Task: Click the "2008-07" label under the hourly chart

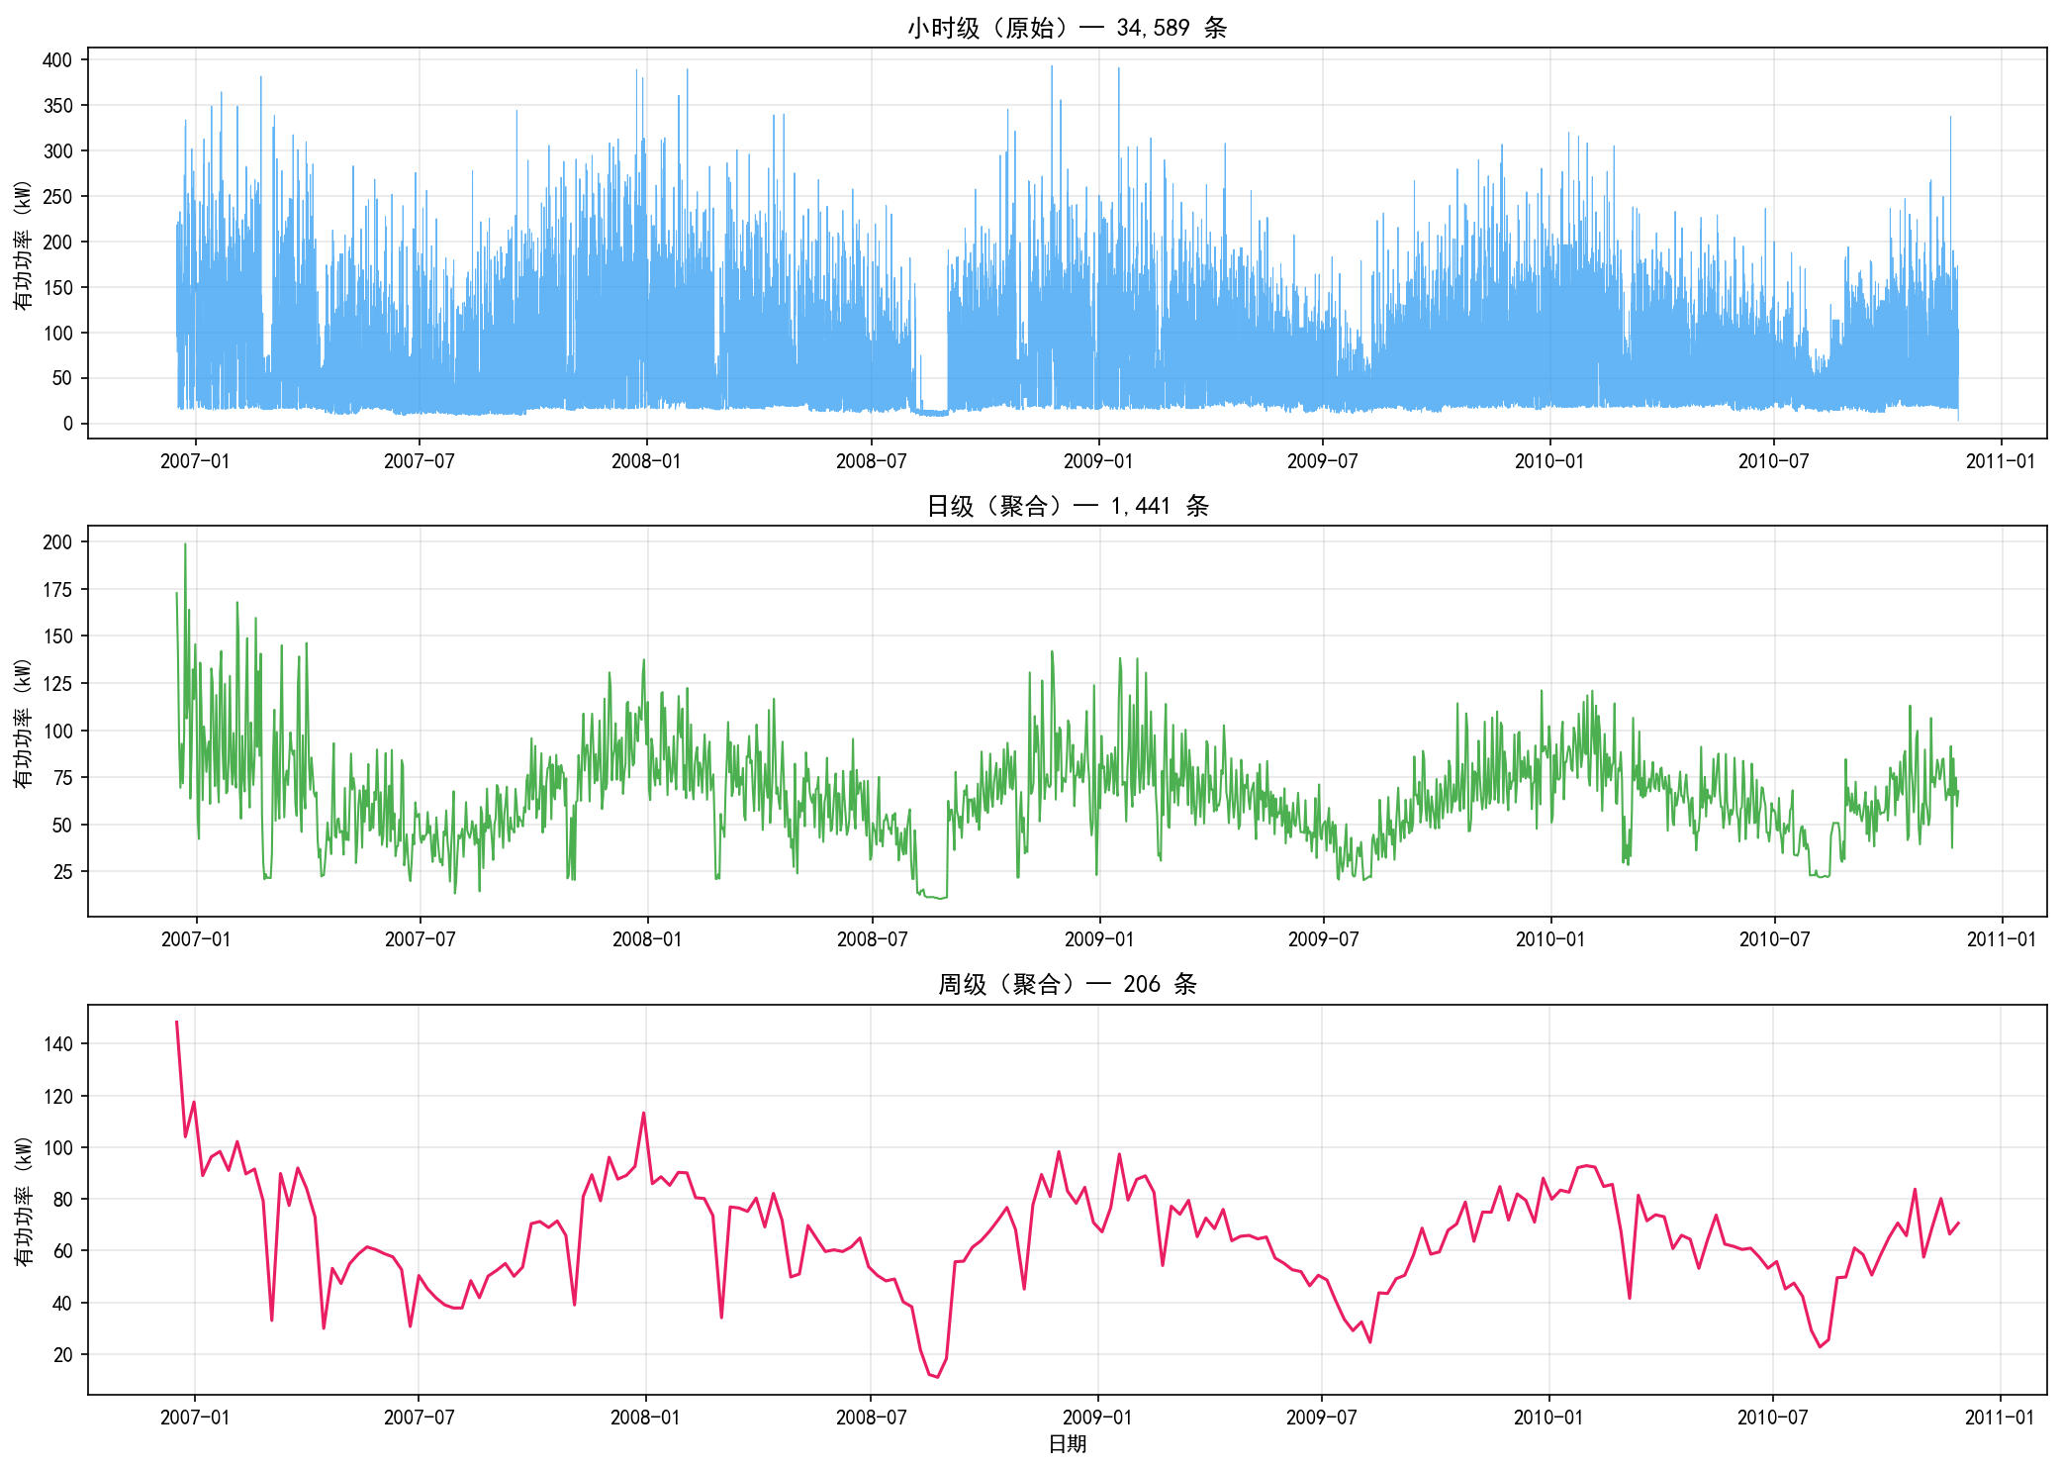Action: click(871, 461)
